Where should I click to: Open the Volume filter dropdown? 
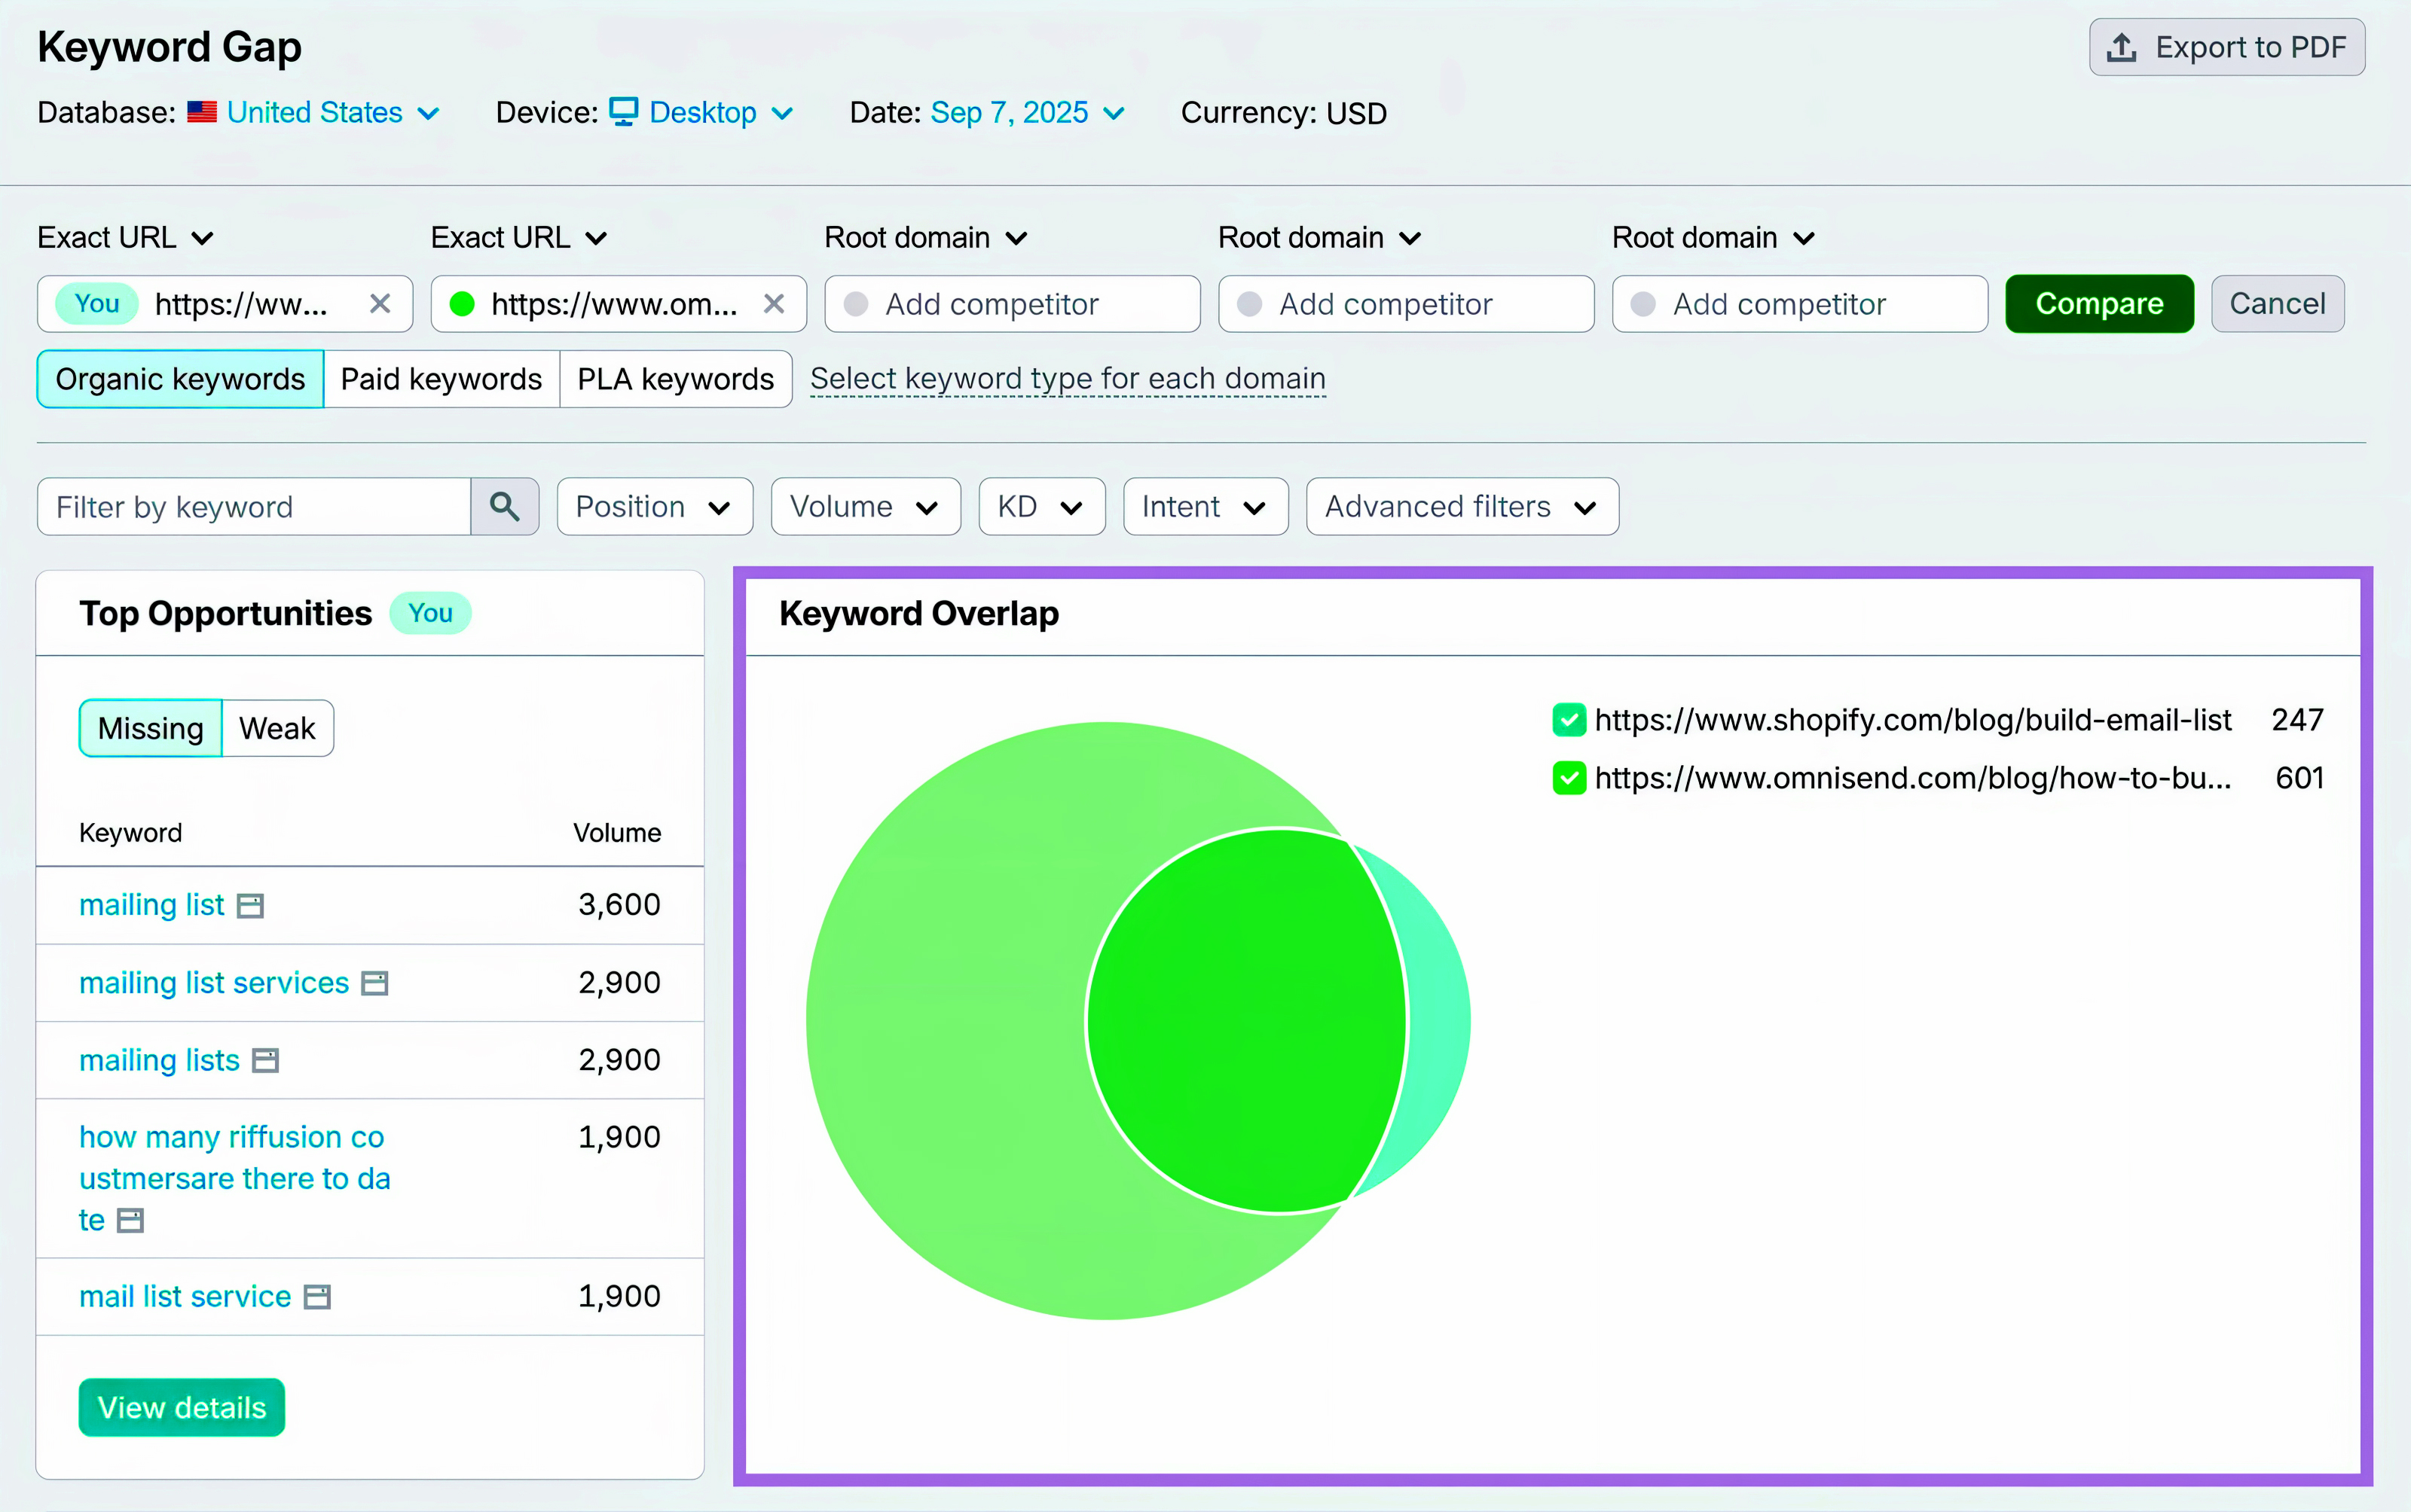(x=864, y=506)
